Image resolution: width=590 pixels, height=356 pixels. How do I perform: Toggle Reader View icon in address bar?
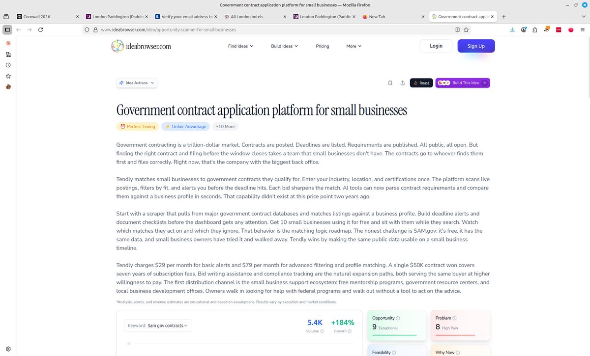tap(457, 29)
